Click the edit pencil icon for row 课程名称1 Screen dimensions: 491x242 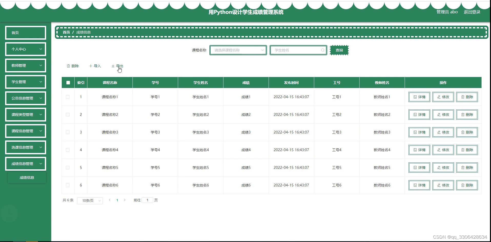click(x=439, y=97)
